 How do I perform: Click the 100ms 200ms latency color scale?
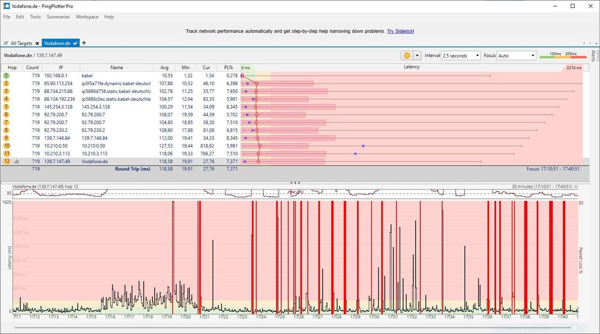[x=563, y=56]
